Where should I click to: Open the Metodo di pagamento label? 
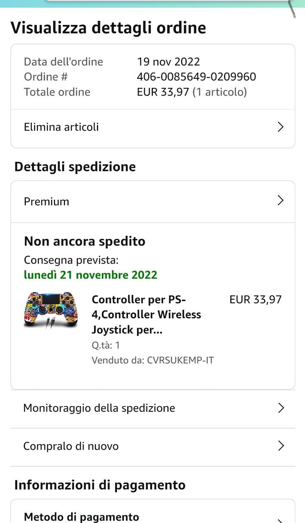click(81, 516)
